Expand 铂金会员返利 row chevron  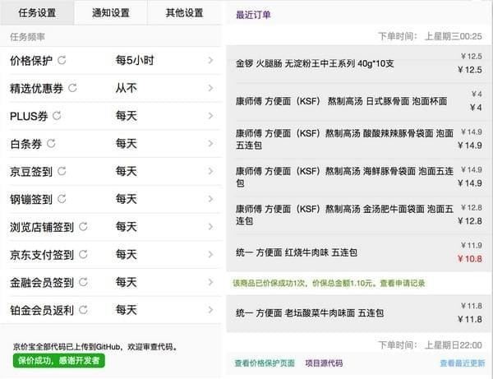[211, 311]
